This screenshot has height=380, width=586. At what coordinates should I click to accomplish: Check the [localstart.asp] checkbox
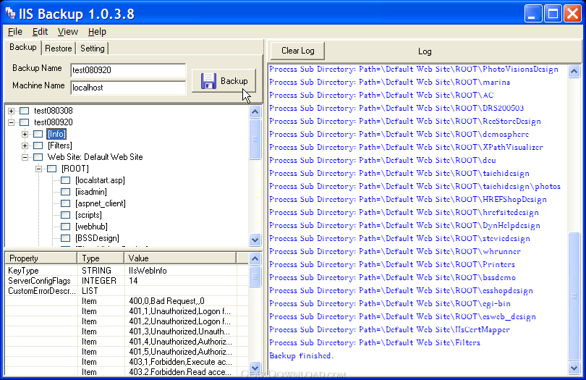(x=65, y=180)
